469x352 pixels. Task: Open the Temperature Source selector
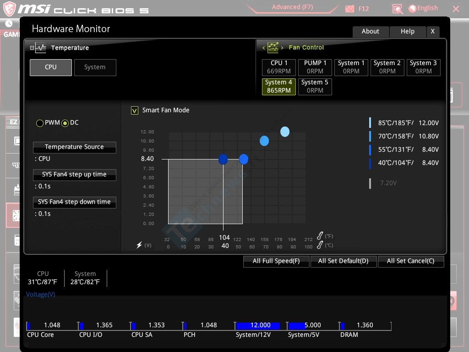74,147
